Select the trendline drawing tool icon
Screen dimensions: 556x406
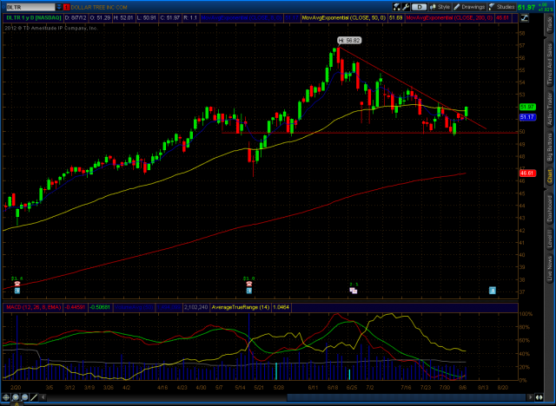(34, 397)
